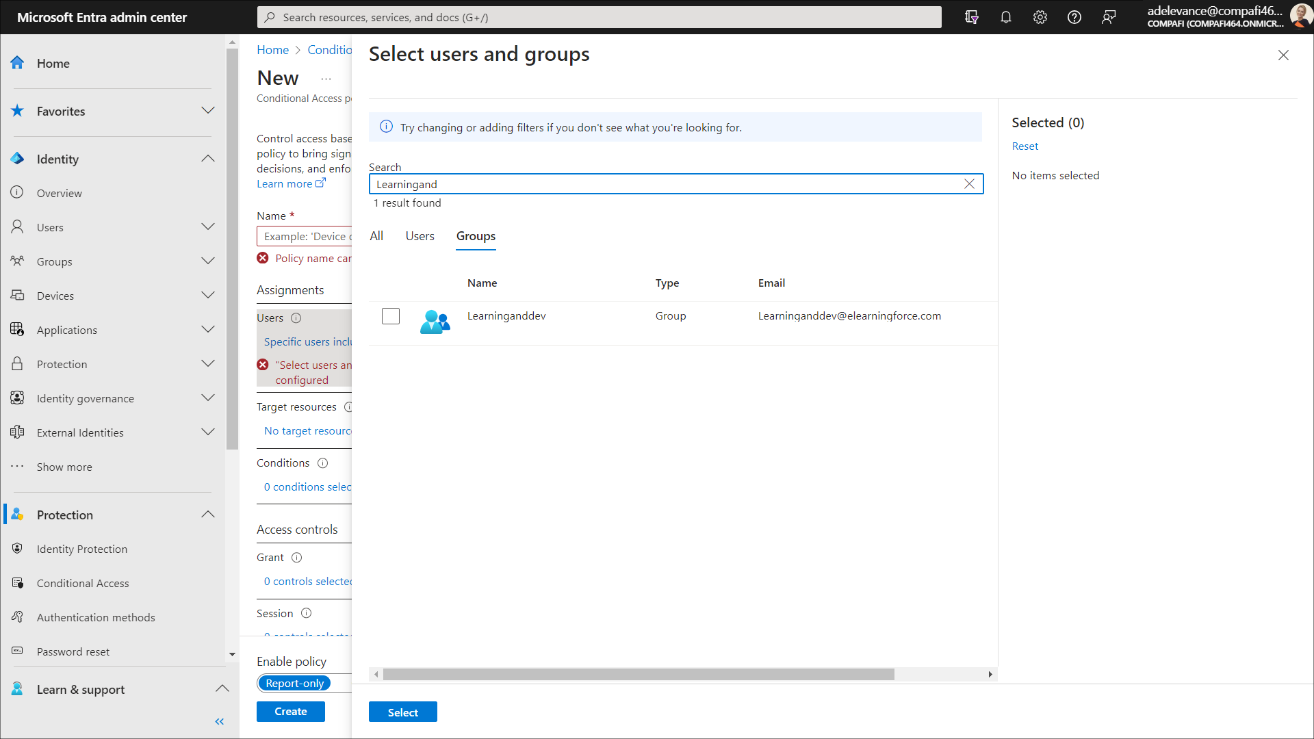This screenshot has width=1314, height=739.
Task: Click the Learn & support person icon
Action: [17, 689]
